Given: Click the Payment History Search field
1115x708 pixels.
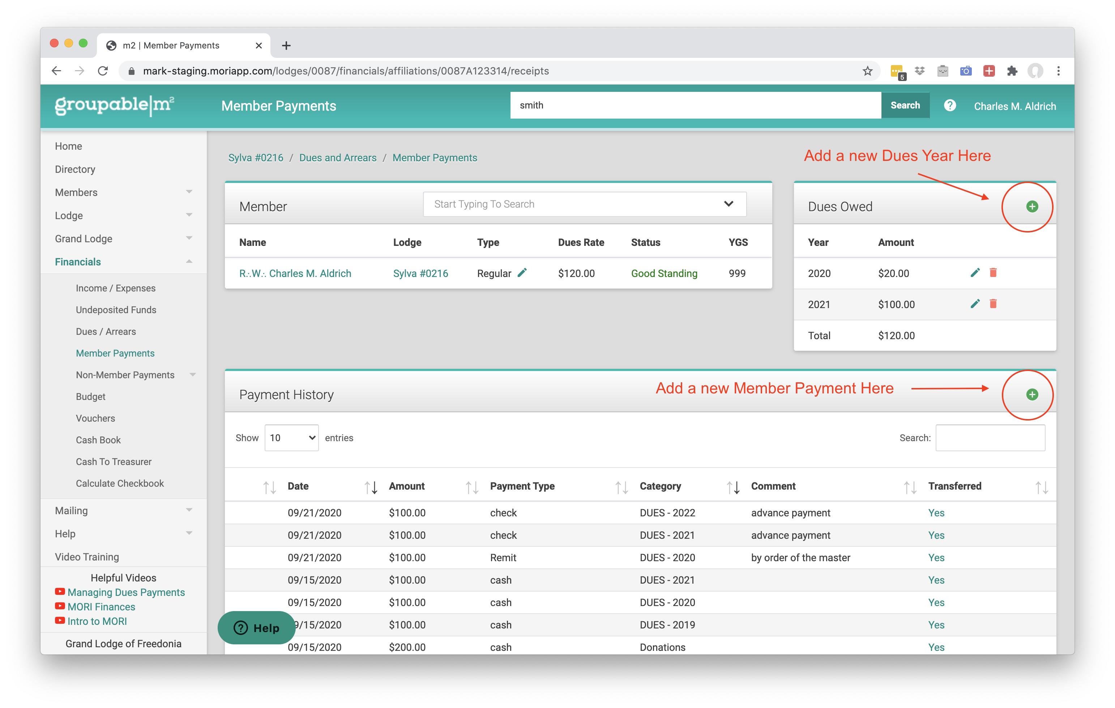Looking at the screenshot, I should [990, 438].
